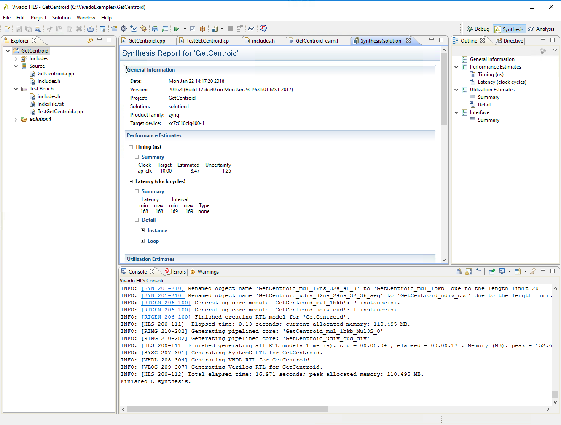
Task: Collapse the Timing (ns) report section
Action: (x=131, y=147)
